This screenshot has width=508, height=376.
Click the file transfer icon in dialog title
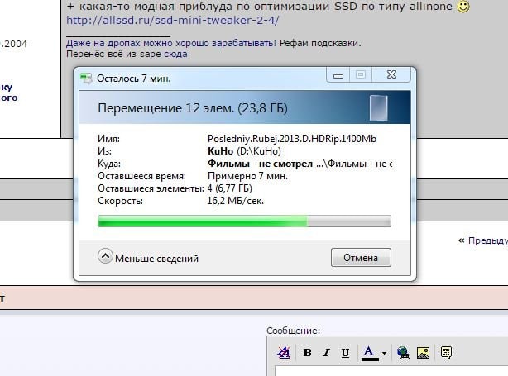86,79
